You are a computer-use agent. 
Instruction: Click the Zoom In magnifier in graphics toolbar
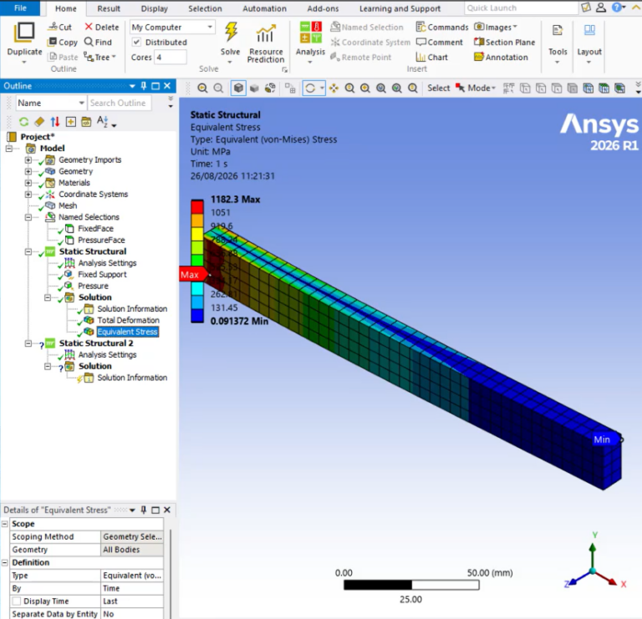tap(202, 88)
